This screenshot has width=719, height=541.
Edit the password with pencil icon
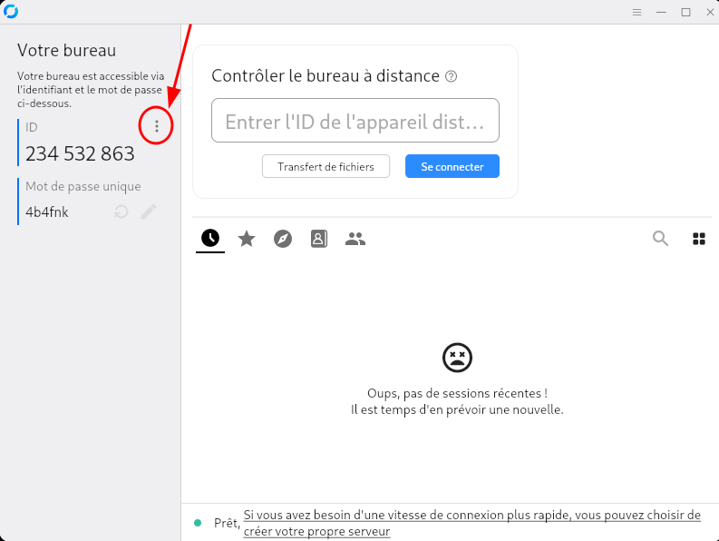point(149,211)
